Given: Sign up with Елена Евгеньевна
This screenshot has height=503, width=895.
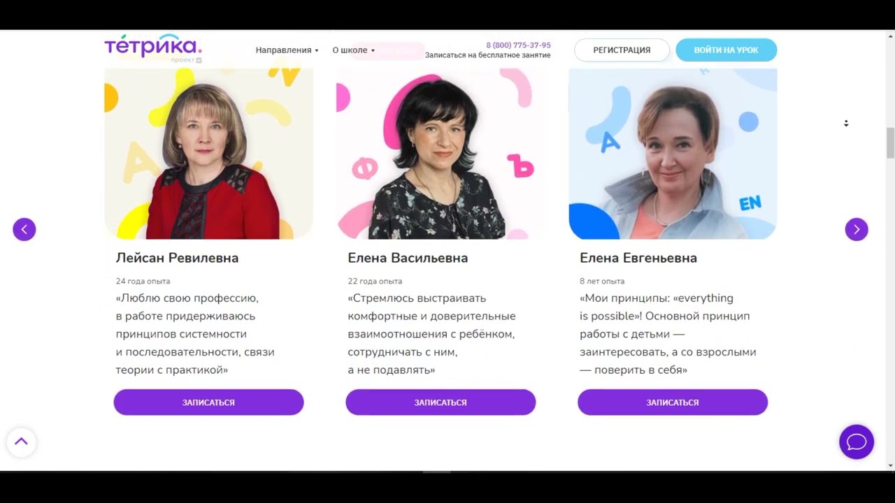Looking at the screenshot, I should click(x=673, y=402).
